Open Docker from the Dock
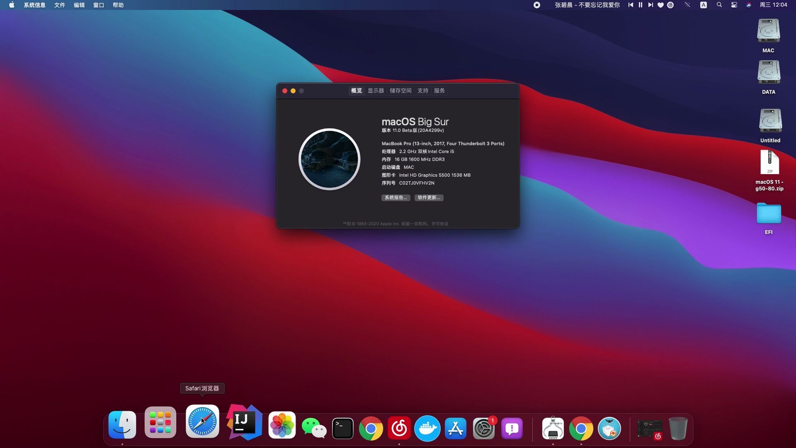 pos(427,428)
